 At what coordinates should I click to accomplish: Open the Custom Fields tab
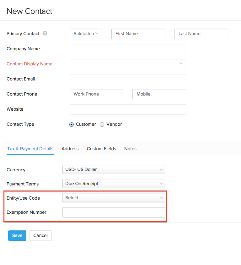coord(101,149)
